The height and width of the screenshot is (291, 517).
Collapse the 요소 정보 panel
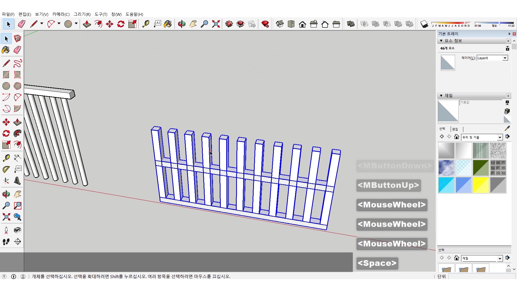pyautogui.click(x=441, y=41)
